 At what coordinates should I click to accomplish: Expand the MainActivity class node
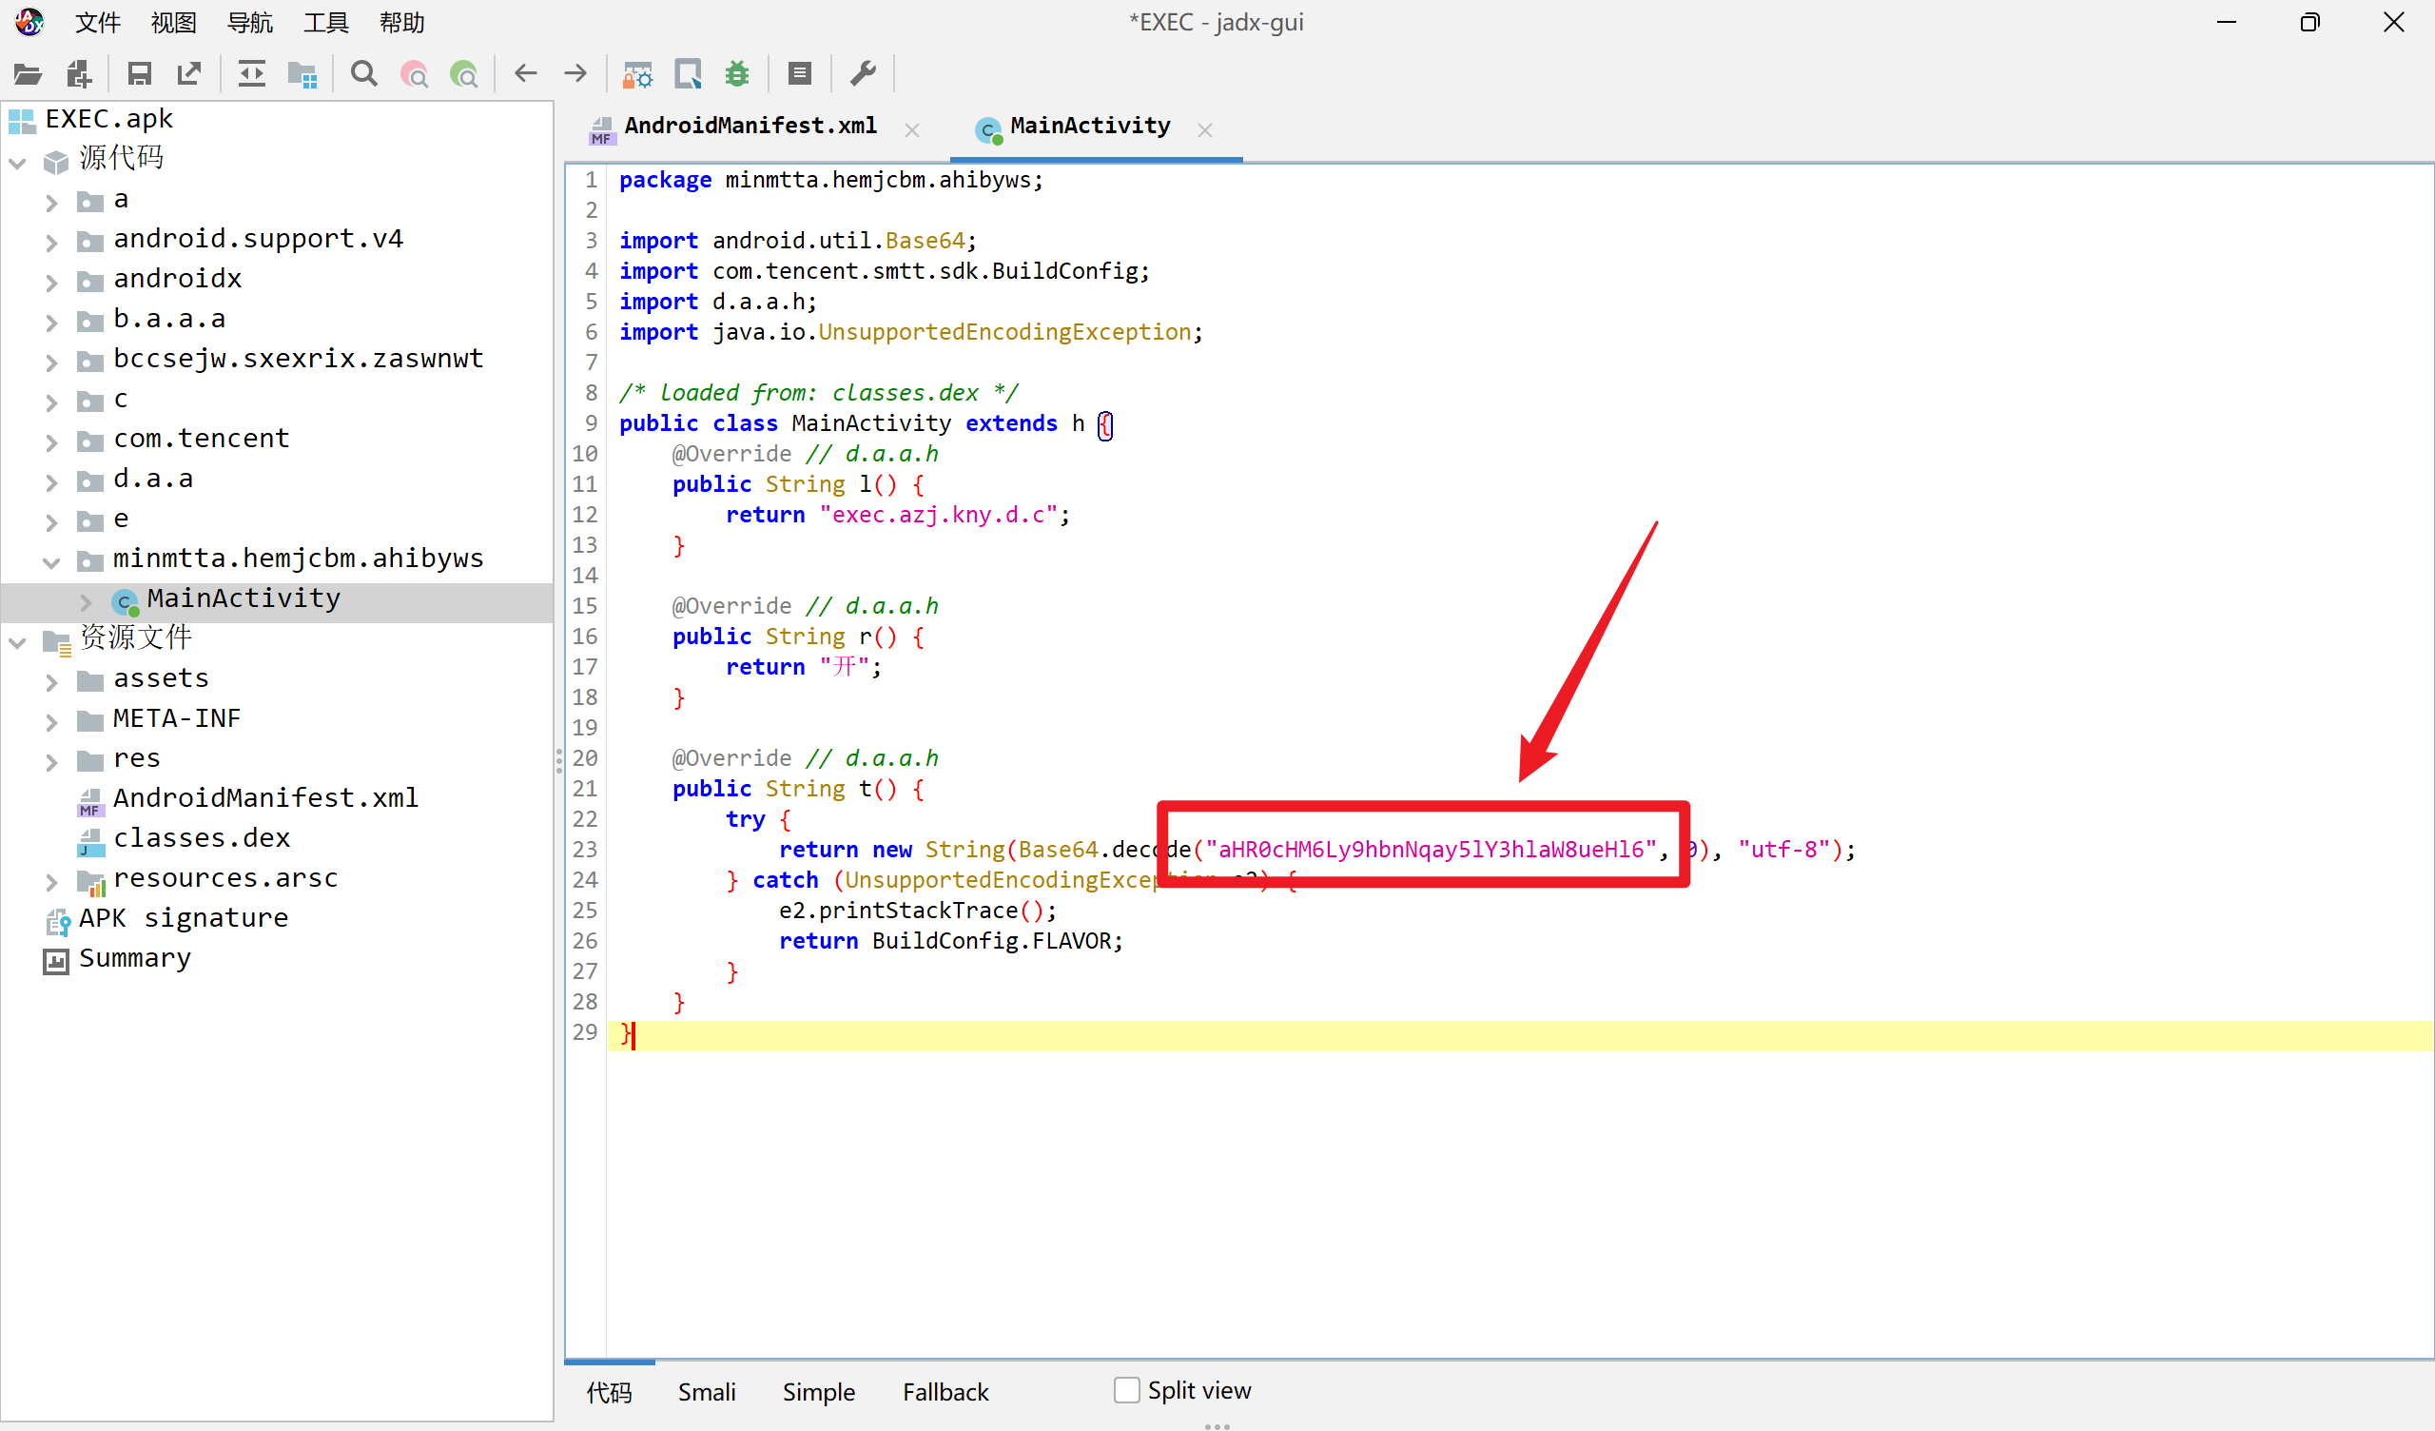(x=85, y=602)
